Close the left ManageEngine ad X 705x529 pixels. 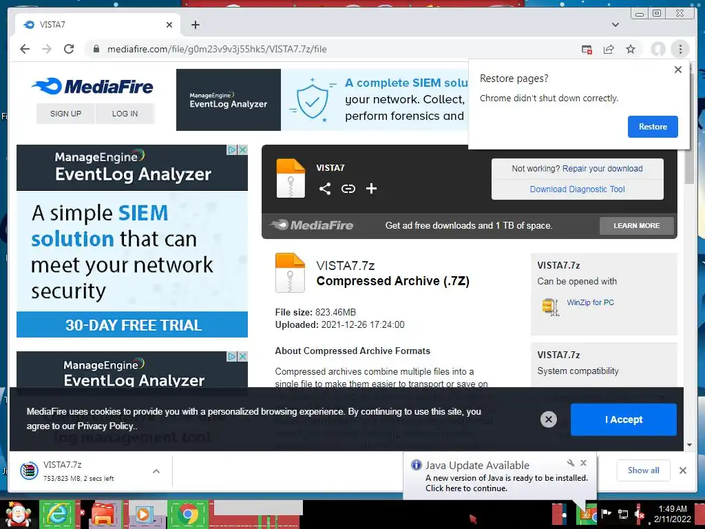pos(243,149)
